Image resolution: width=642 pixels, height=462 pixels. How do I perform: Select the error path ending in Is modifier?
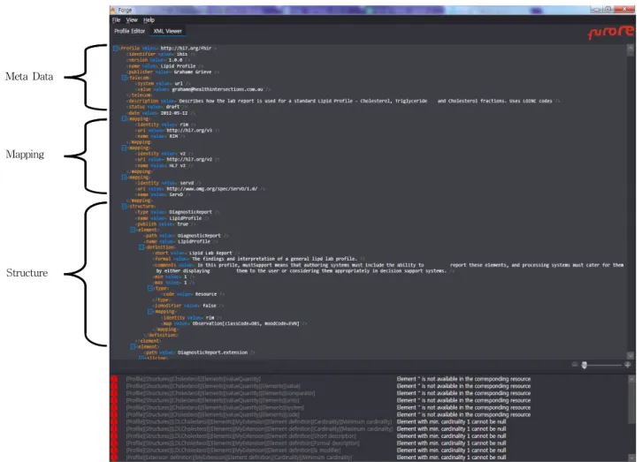tap(233, 451)
